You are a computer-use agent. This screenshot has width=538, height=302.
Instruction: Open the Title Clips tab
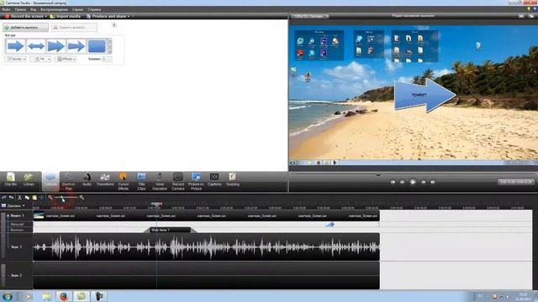click(x=141, y=181)
